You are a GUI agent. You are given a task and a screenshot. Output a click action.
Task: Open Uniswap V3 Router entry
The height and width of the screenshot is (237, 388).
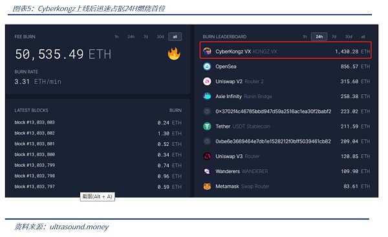pyautogui.click(x=286, y=156)
